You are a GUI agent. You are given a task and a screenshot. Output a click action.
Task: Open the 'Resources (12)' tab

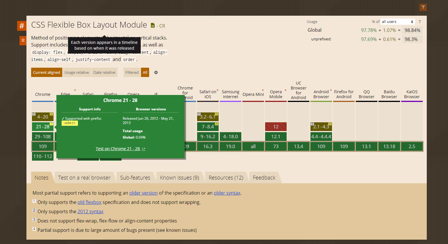(x=226, y=177)
